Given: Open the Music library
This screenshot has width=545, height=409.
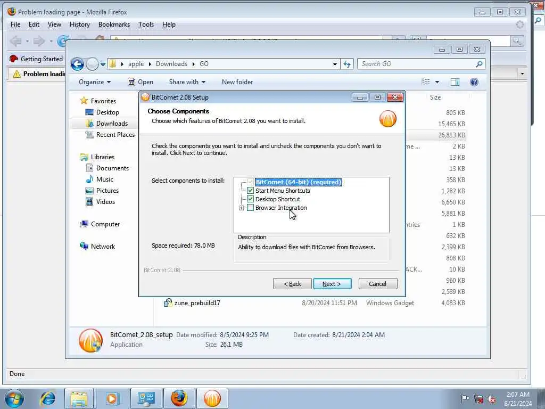Looking at the screenshot, I should click(x=105, y=179).
